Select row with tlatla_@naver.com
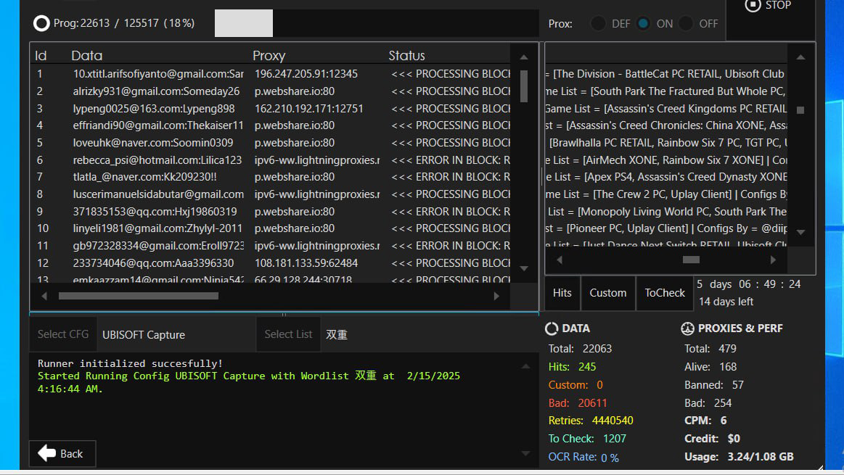 click(270, 177)
